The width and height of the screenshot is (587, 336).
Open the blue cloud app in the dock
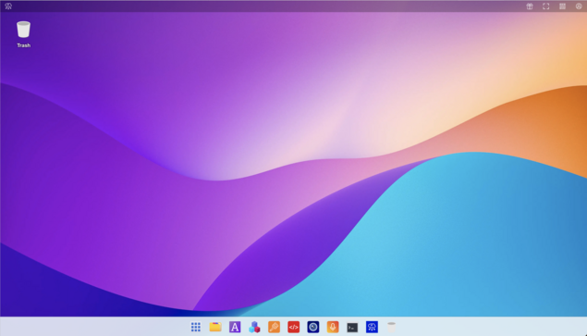click(372, 327)
